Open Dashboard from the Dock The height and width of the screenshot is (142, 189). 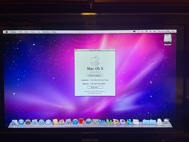[x=28, y=122]
